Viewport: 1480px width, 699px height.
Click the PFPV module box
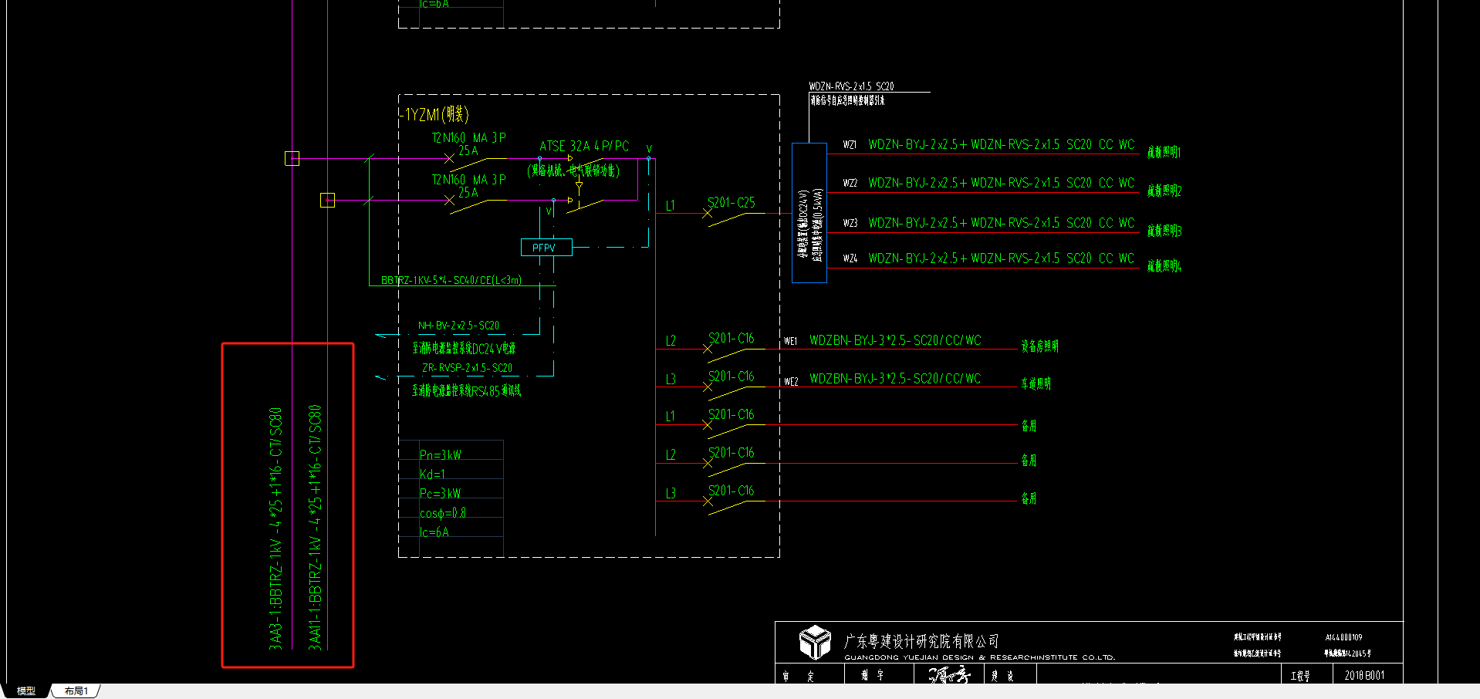pos(546,247)
